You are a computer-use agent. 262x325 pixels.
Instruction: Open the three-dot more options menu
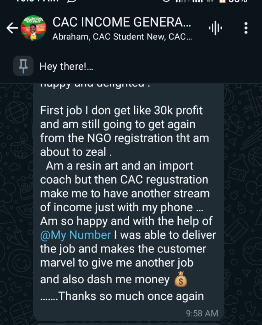tap(246, 28)
